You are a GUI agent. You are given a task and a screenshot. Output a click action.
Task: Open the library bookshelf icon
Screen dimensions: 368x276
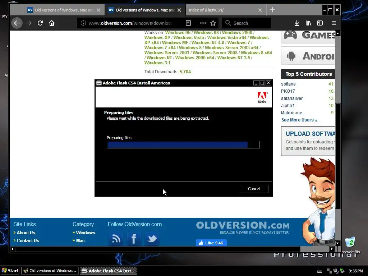pyautogui.click(x=308, y=23)
